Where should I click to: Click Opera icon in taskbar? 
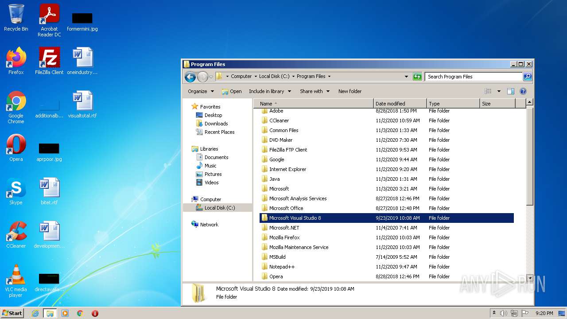pos(95,313)
